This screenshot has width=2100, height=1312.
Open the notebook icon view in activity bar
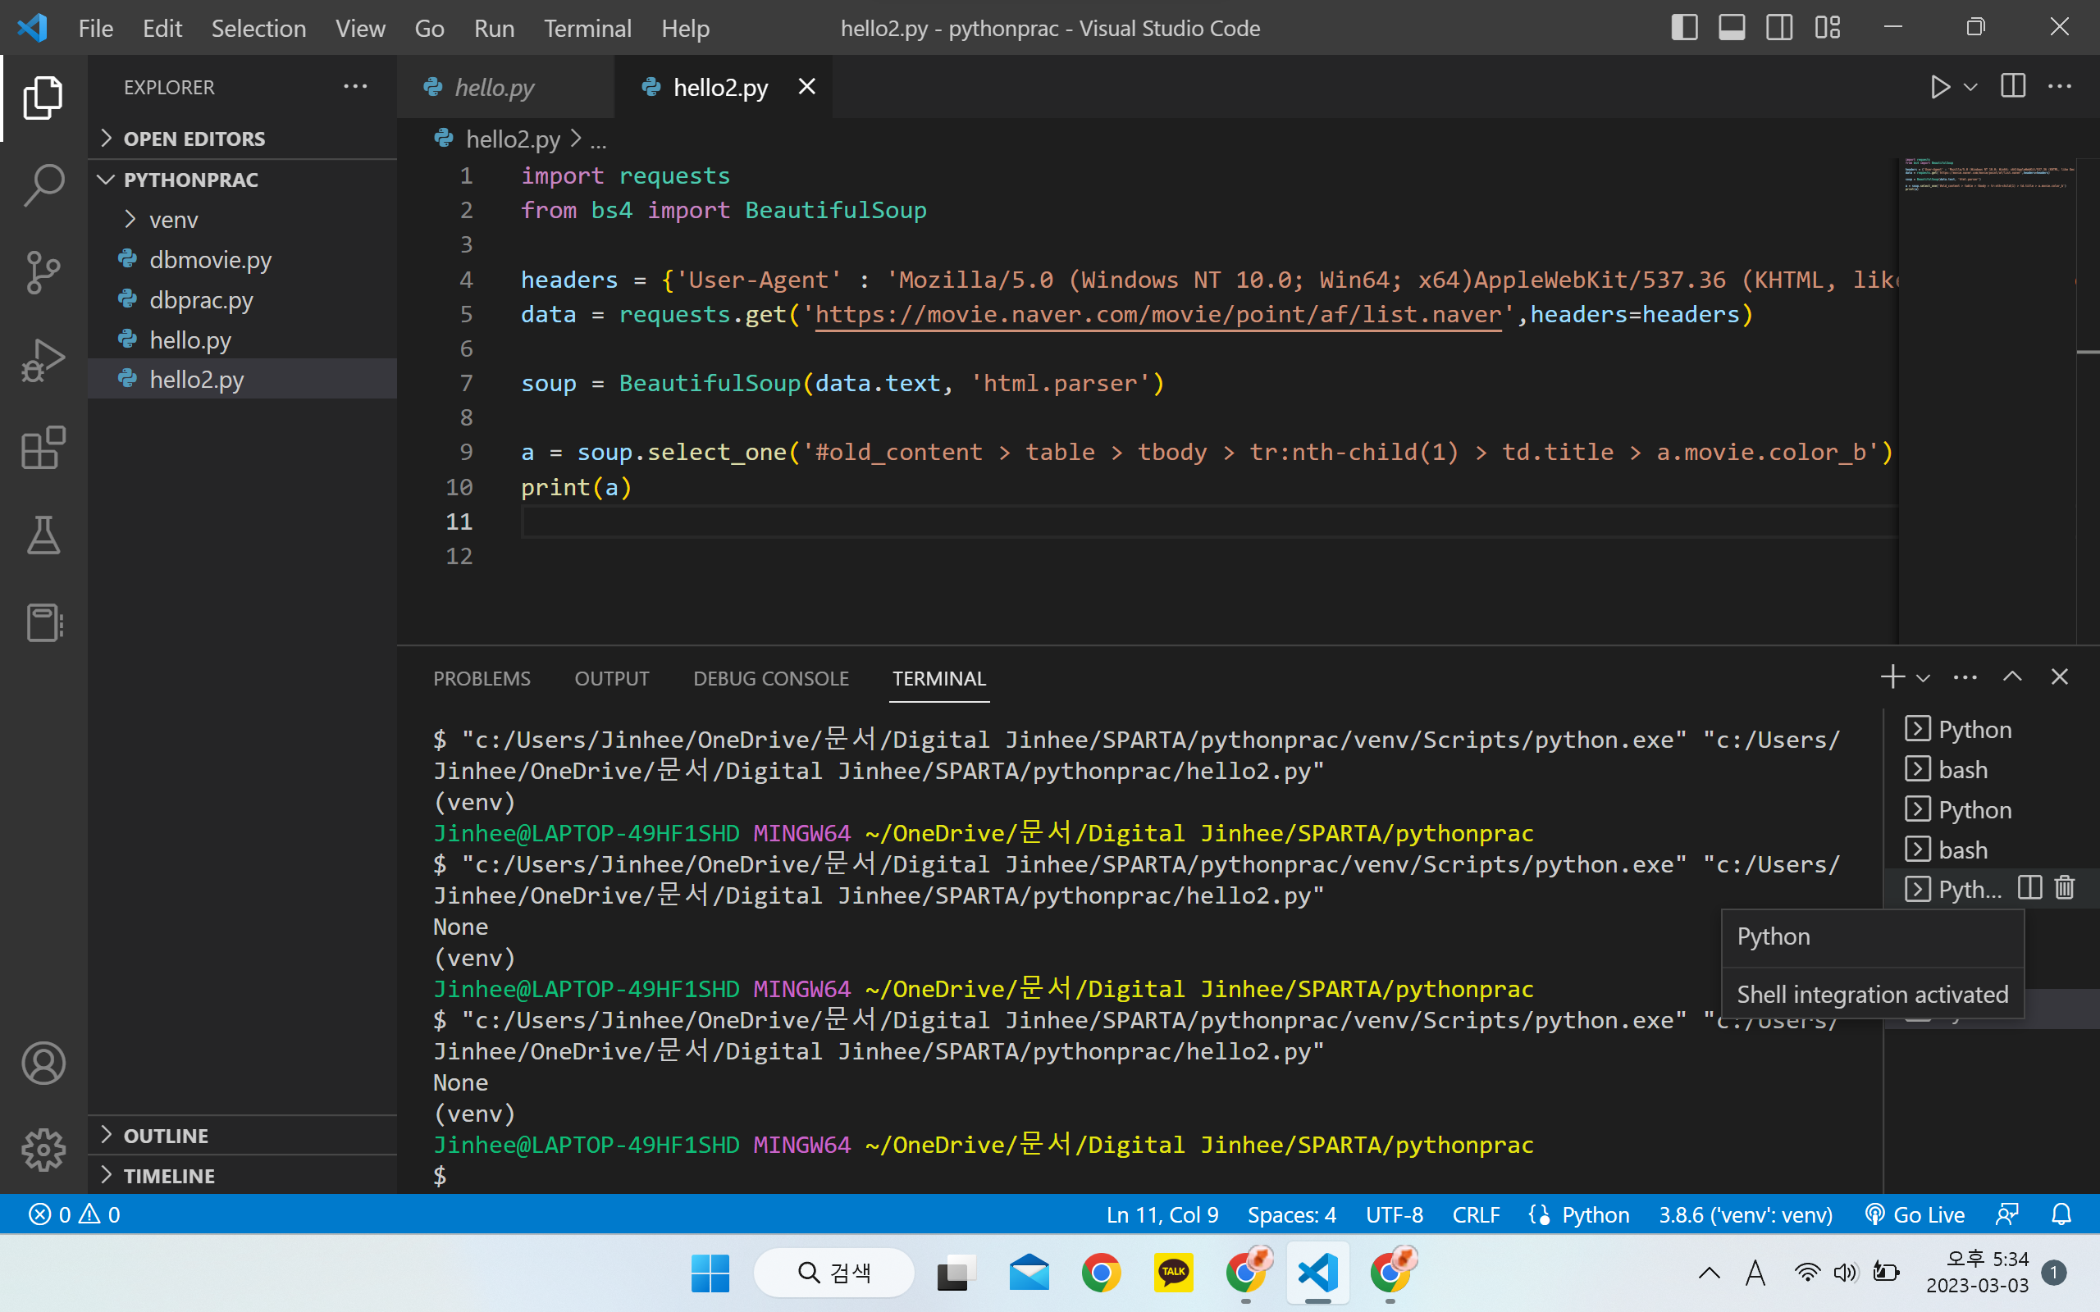point(43,623)
